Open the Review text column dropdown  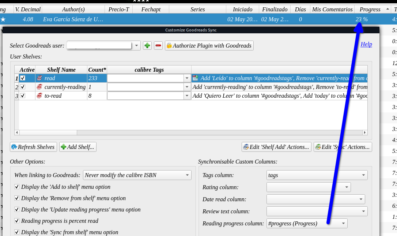[x=317, y=211]
